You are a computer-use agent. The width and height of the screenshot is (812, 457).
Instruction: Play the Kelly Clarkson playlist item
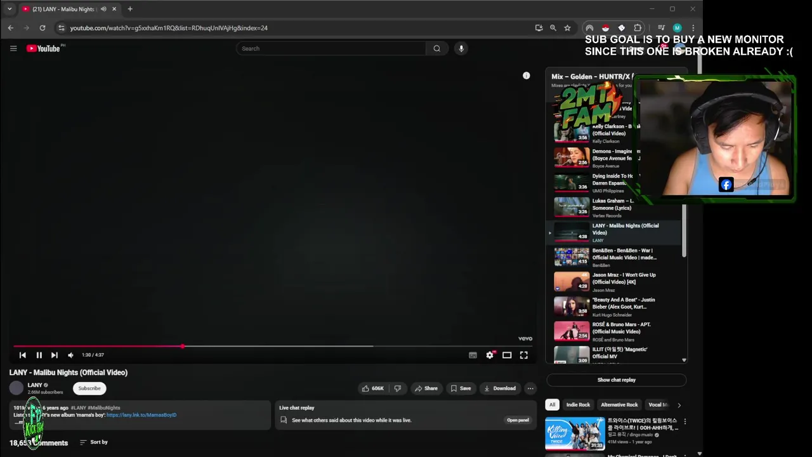coord(594,133)
